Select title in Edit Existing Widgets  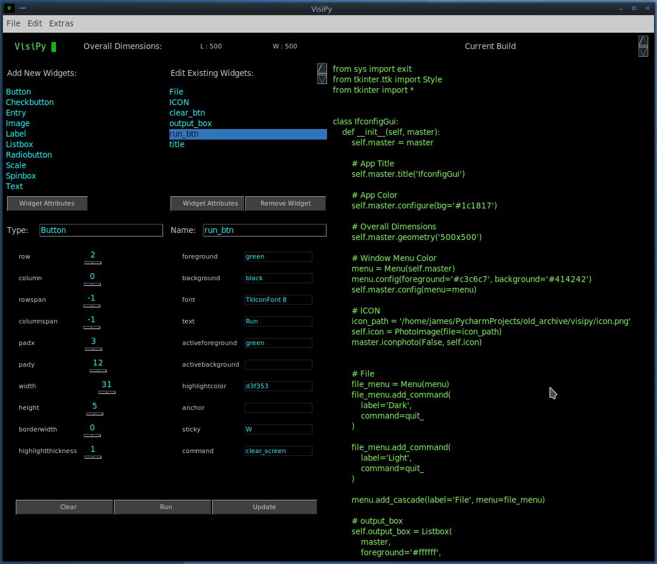pyautogui.click(x=177, y=144)
